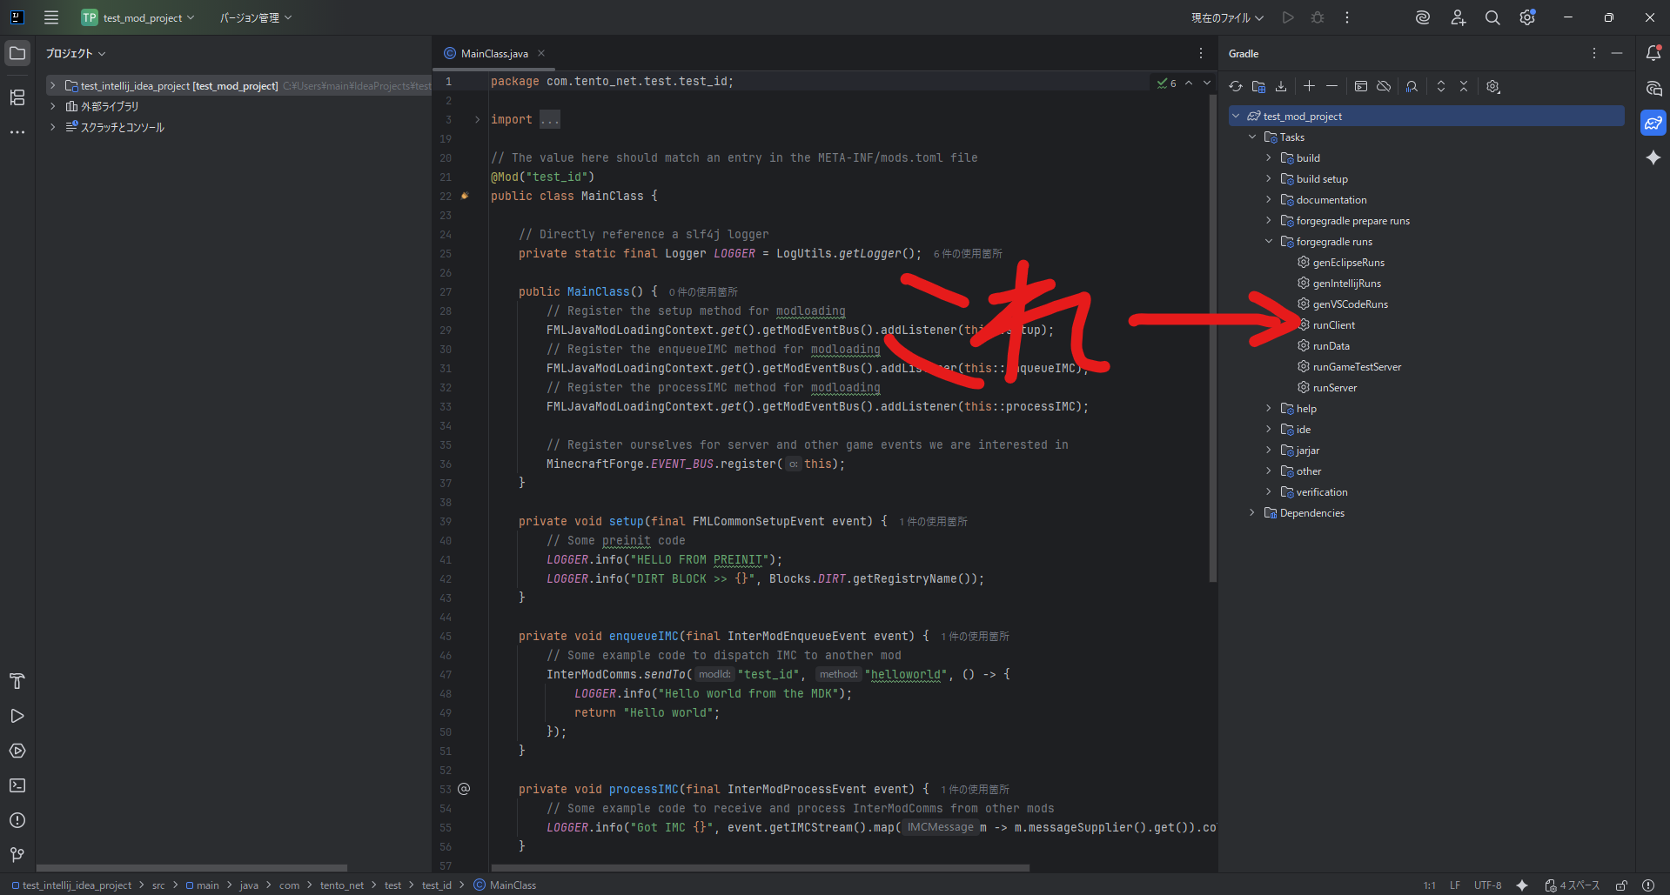The width and height of the screenshot is (1670, 895).
Task: Click the Gradle sync/reload projects icon
Action: click(x=1236, y=86)
